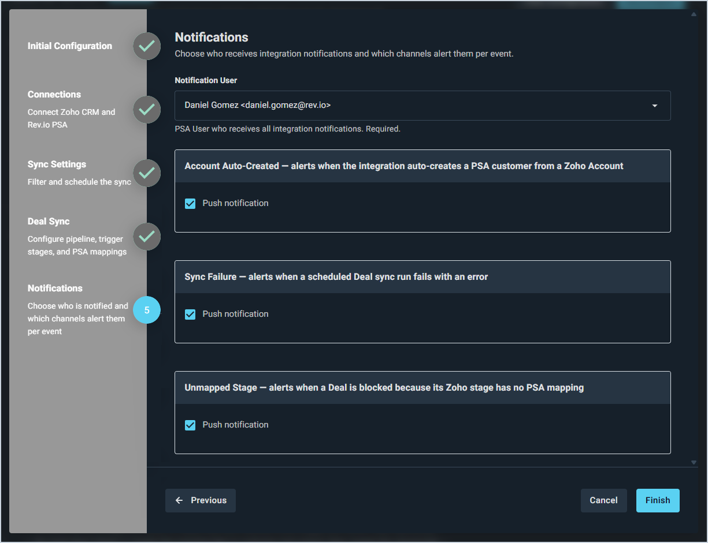The height and width of the screenshot is (543, 708).
Task: Click the Connections step checkmark icon
Action: [147, 110]
